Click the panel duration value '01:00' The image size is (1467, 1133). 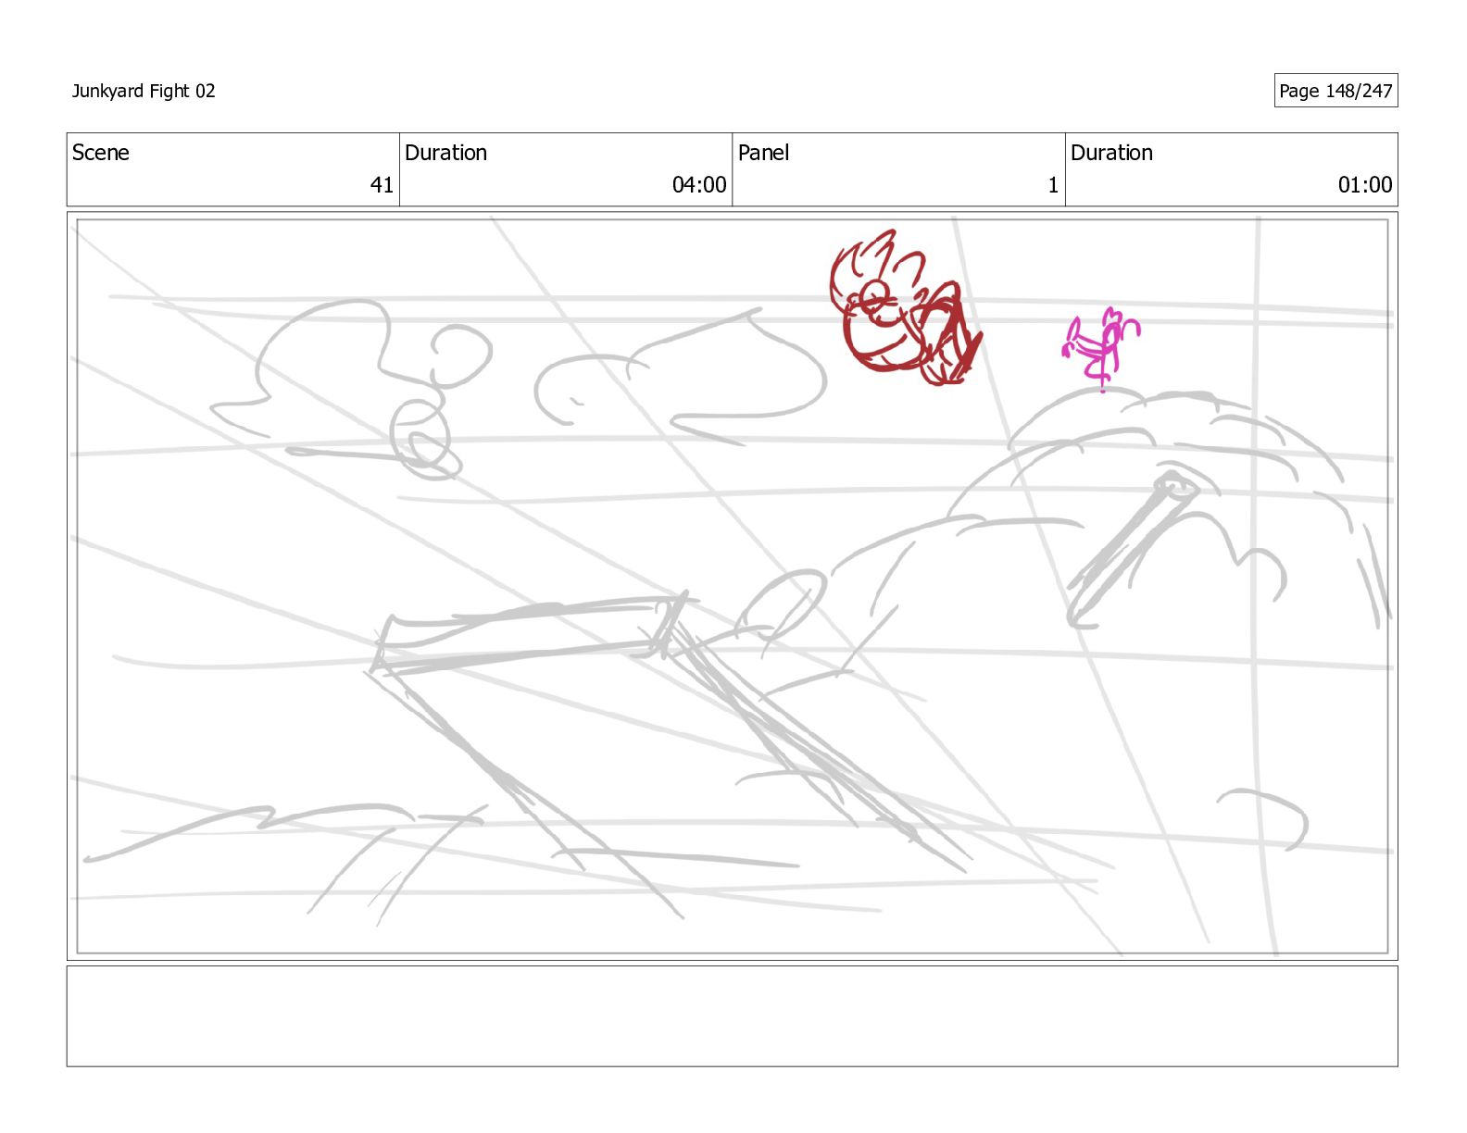[x=1365, y=185]
